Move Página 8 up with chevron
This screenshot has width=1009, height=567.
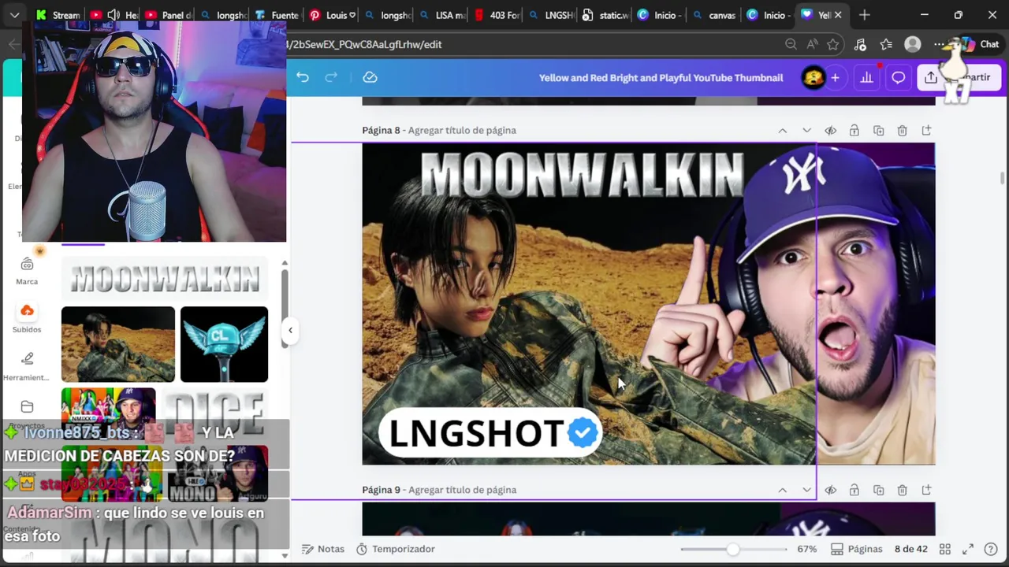pyautogui.click(x=782, y=130)
